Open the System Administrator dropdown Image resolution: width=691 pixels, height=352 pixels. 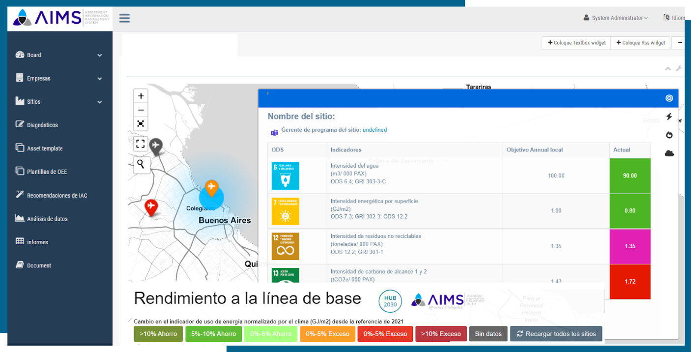(616, 17)
